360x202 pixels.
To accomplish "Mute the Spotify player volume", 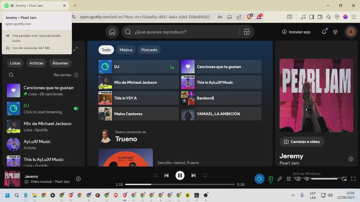I will click(307, 179).
